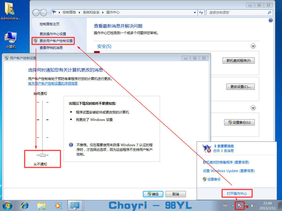Open the volume control speaker icon
Screen dimensions: 282x211
tap(252, 206)
